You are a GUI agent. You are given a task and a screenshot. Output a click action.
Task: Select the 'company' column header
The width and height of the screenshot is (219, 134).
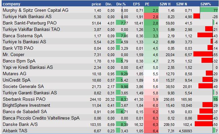[11, 4]
